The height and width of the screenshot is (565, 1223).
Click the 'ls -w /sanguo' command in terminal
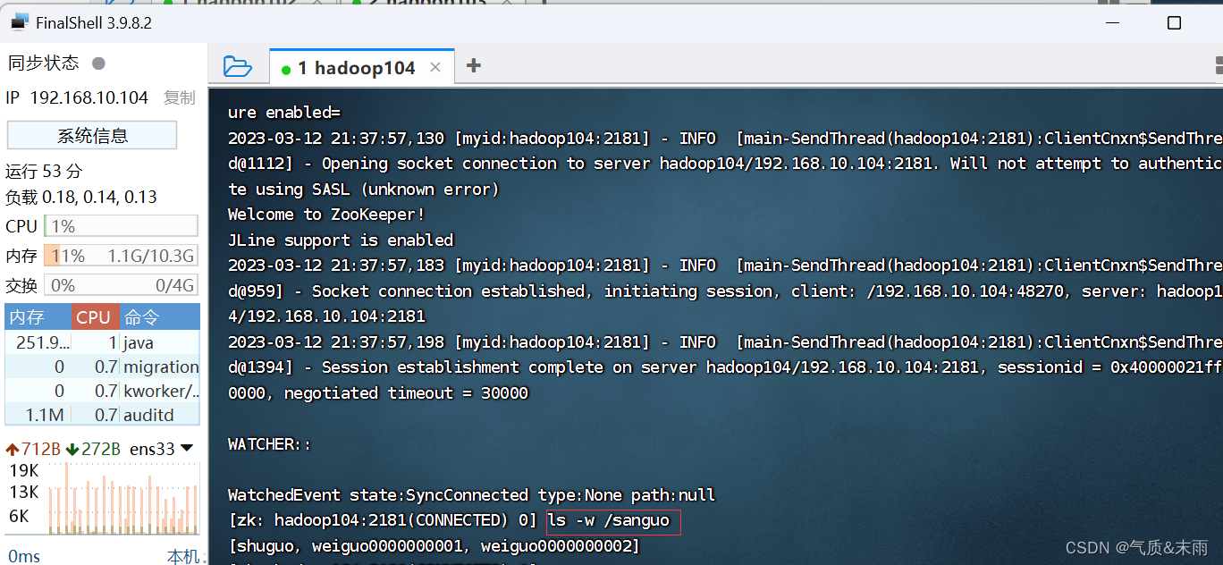(x=609, y=520)
